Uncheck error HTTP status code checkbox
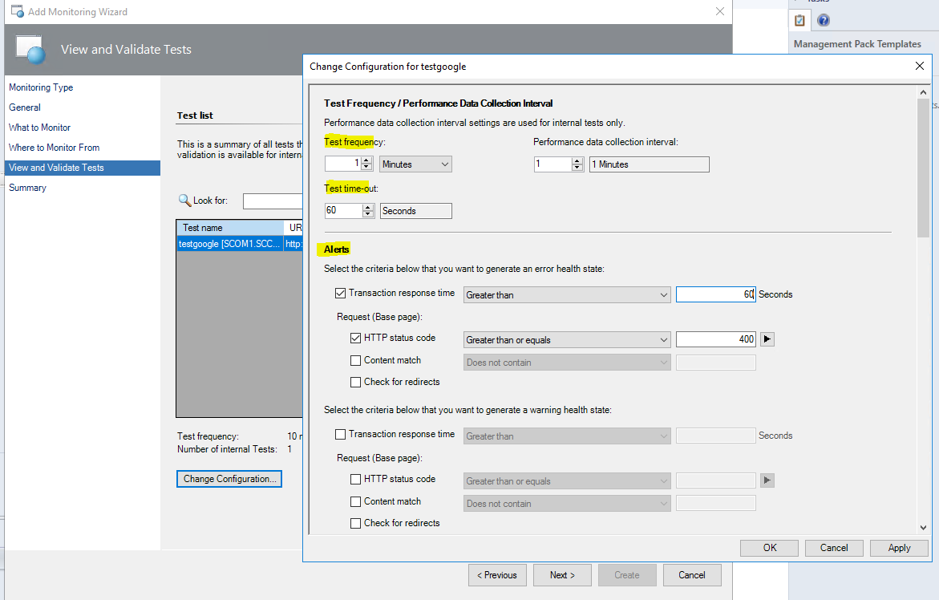Viewport: 939px width, 600px height. pos(355,338)
